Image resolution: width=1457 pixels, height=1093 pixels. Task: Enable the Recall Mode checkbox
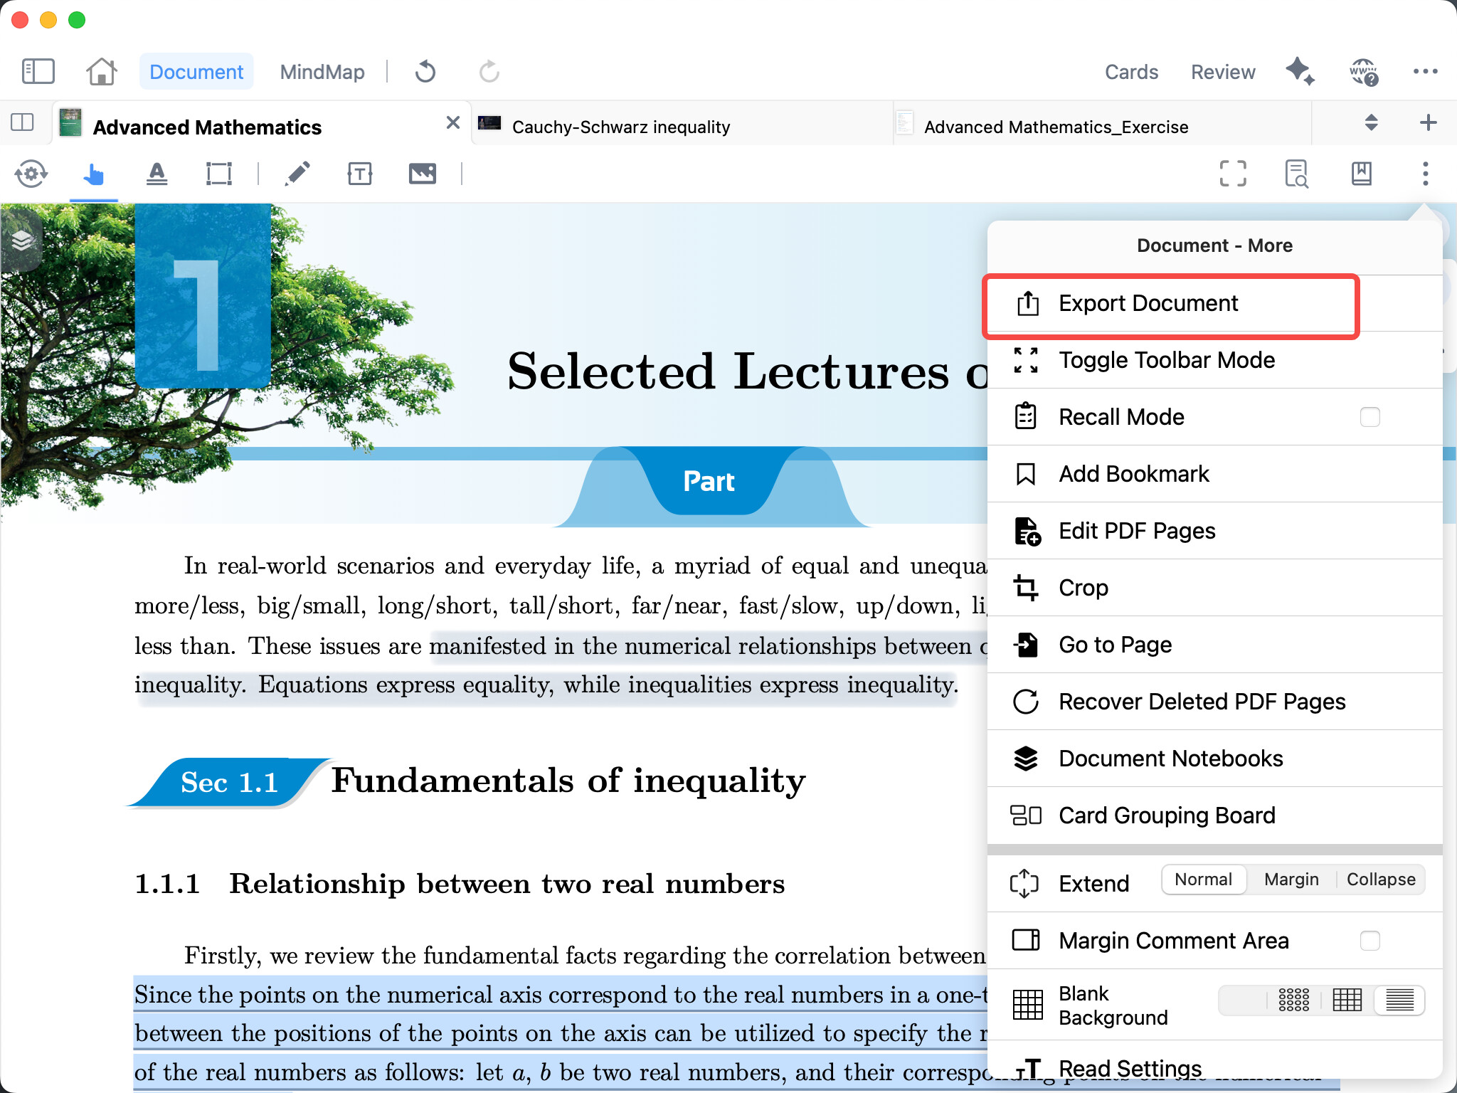pyautogui.click(x=1369, y=417)
